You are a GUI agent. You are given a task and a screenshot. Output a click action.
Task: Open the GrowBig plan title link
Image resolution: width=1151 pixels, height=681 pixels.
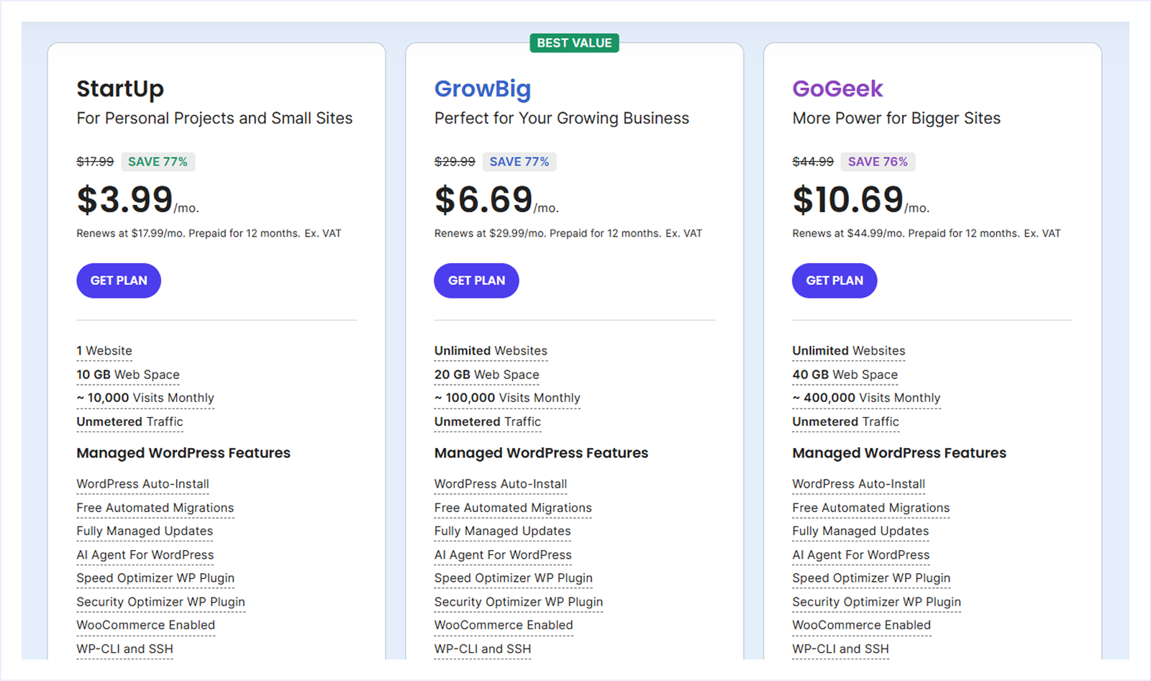[x=482, y=88]
